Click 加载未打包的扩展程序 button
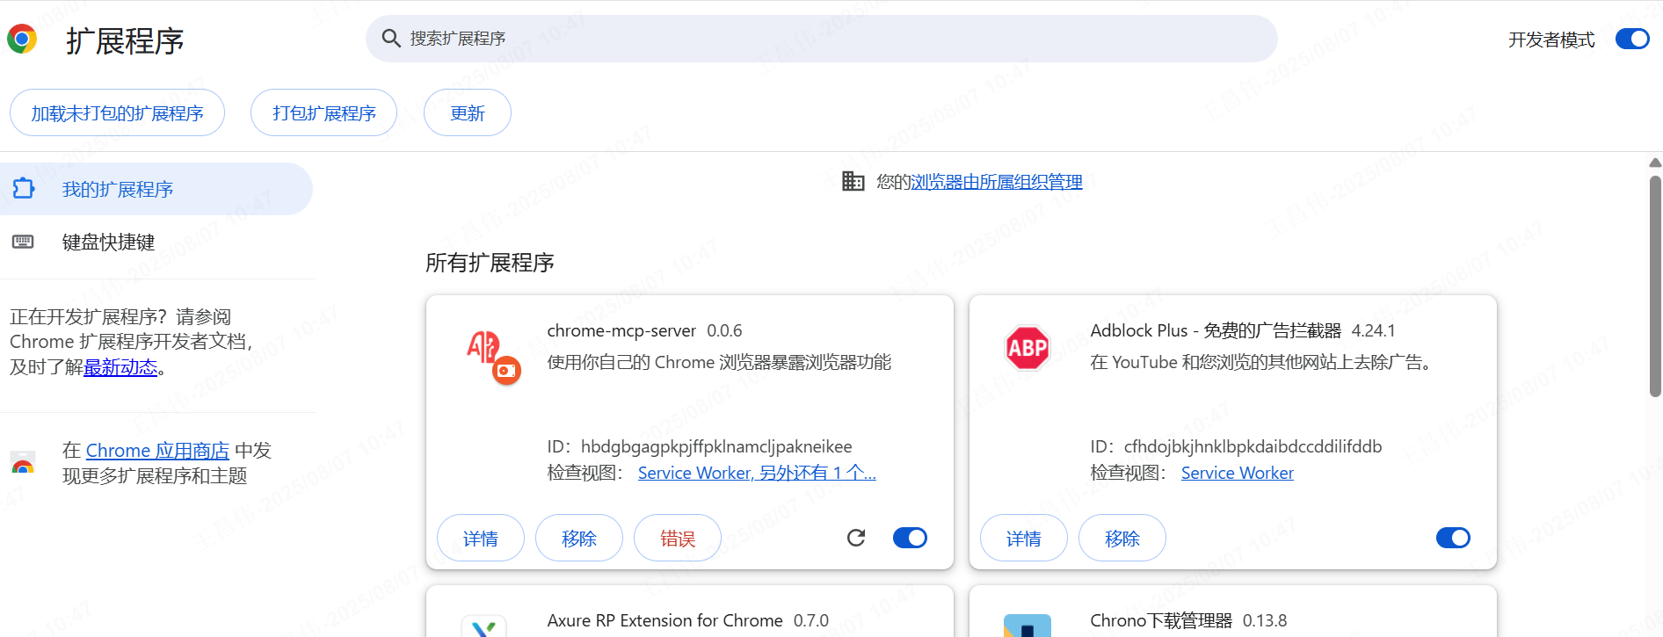Screen dimensions: 1663x637 point(117,112)
